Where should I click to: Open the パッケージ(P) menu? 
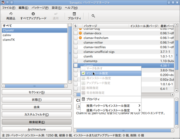pos(40,8)
